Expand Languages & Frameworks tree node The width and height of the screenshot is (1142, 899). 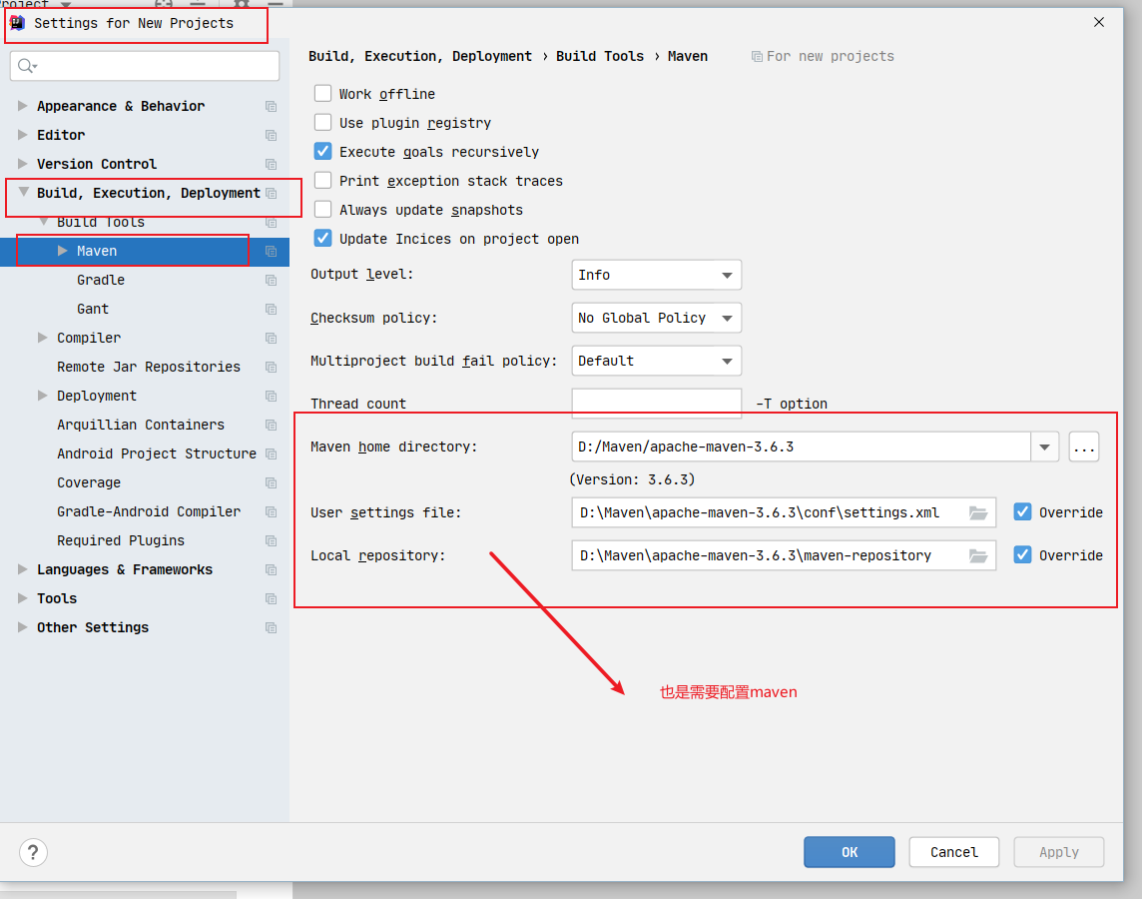pyautogui.click(x=23, y=569)
